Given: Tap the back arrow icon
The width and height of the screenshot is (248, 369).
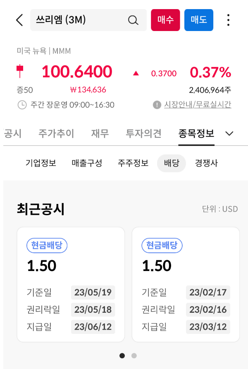Looking at the screenshot, I should 19,20.
